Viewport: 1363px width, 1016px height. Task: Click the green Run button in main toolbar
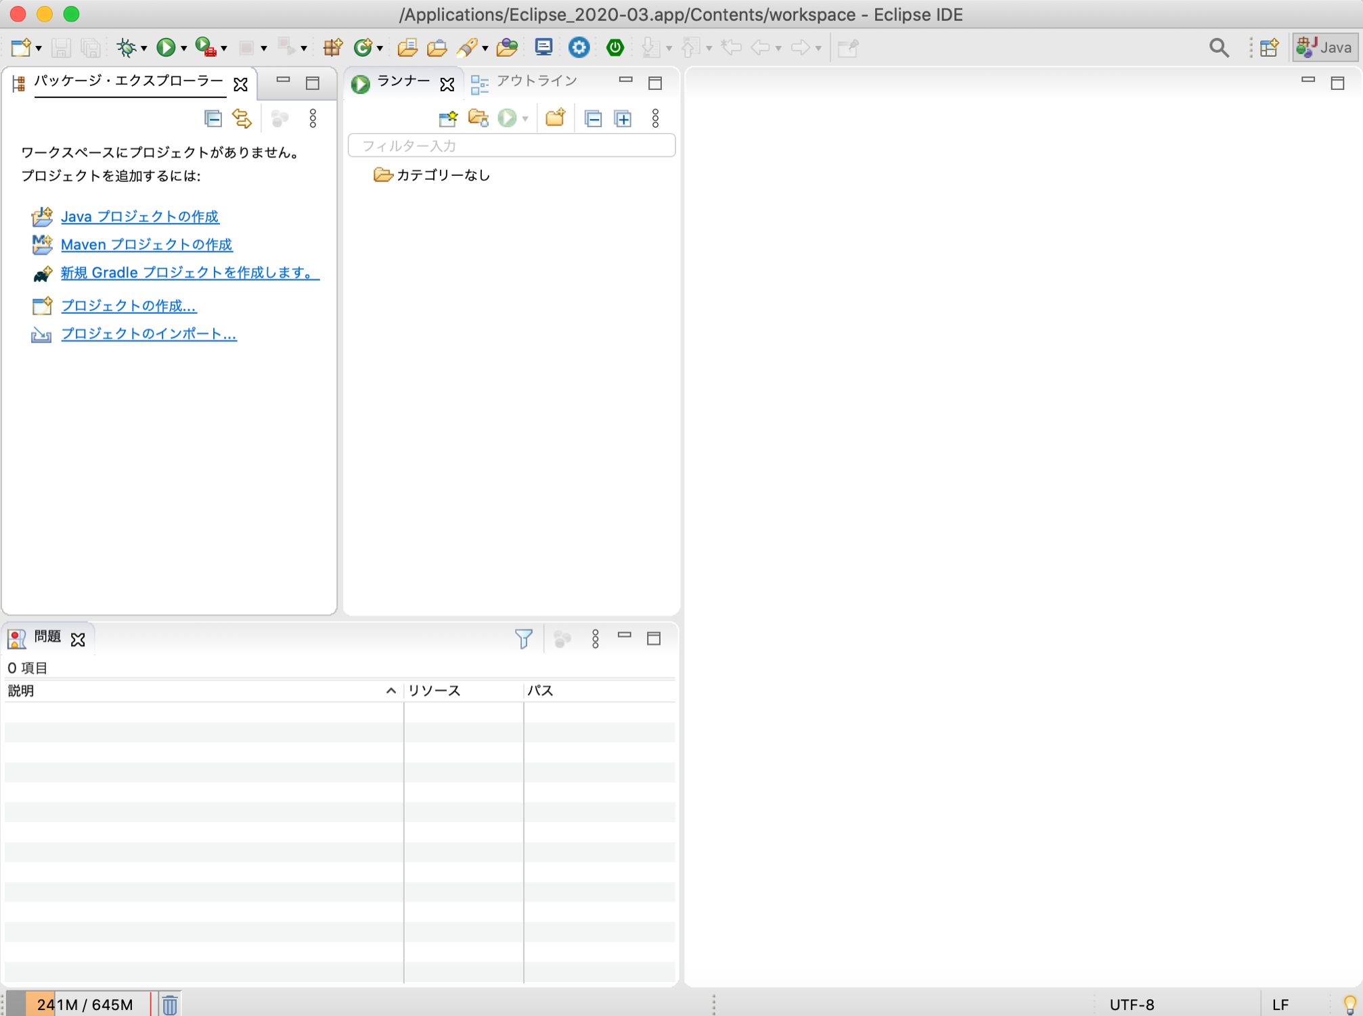click(x=165, y=47)
